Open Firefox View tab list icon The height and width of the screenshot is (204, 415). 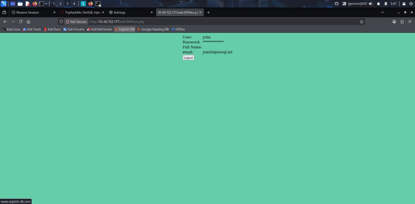(4, 12)
